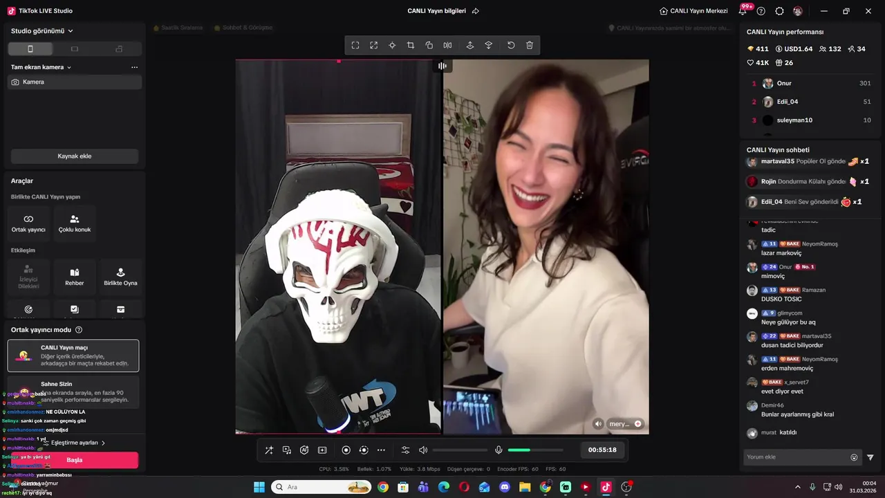
Task: Select portrait layout in Studio görünümü
Action: (30, 49)
